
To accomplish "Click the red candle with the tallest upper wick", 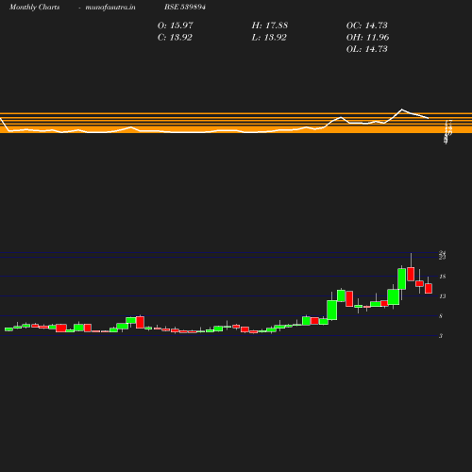I will [411, 274].
